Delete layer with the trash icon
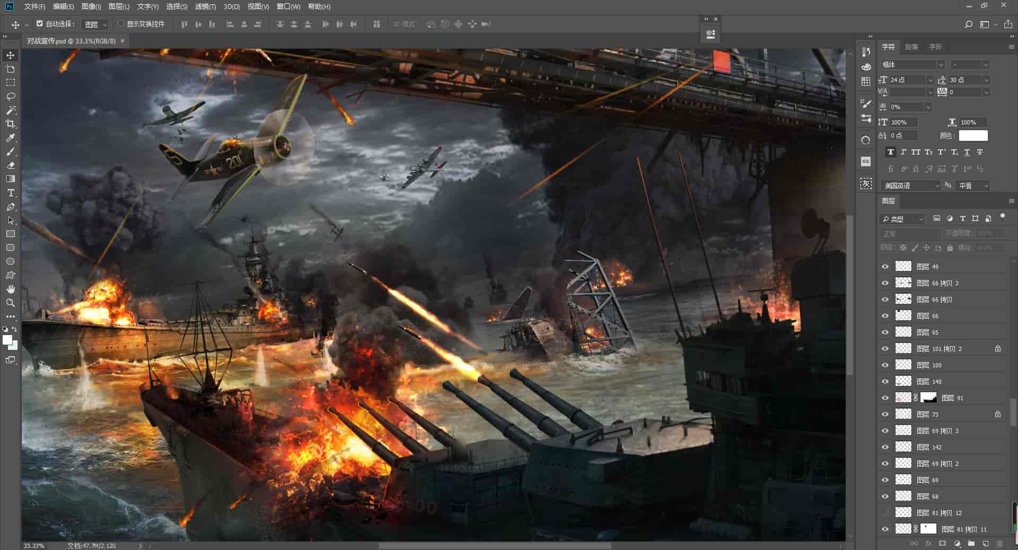1018x550 pixels. [999, 544]
